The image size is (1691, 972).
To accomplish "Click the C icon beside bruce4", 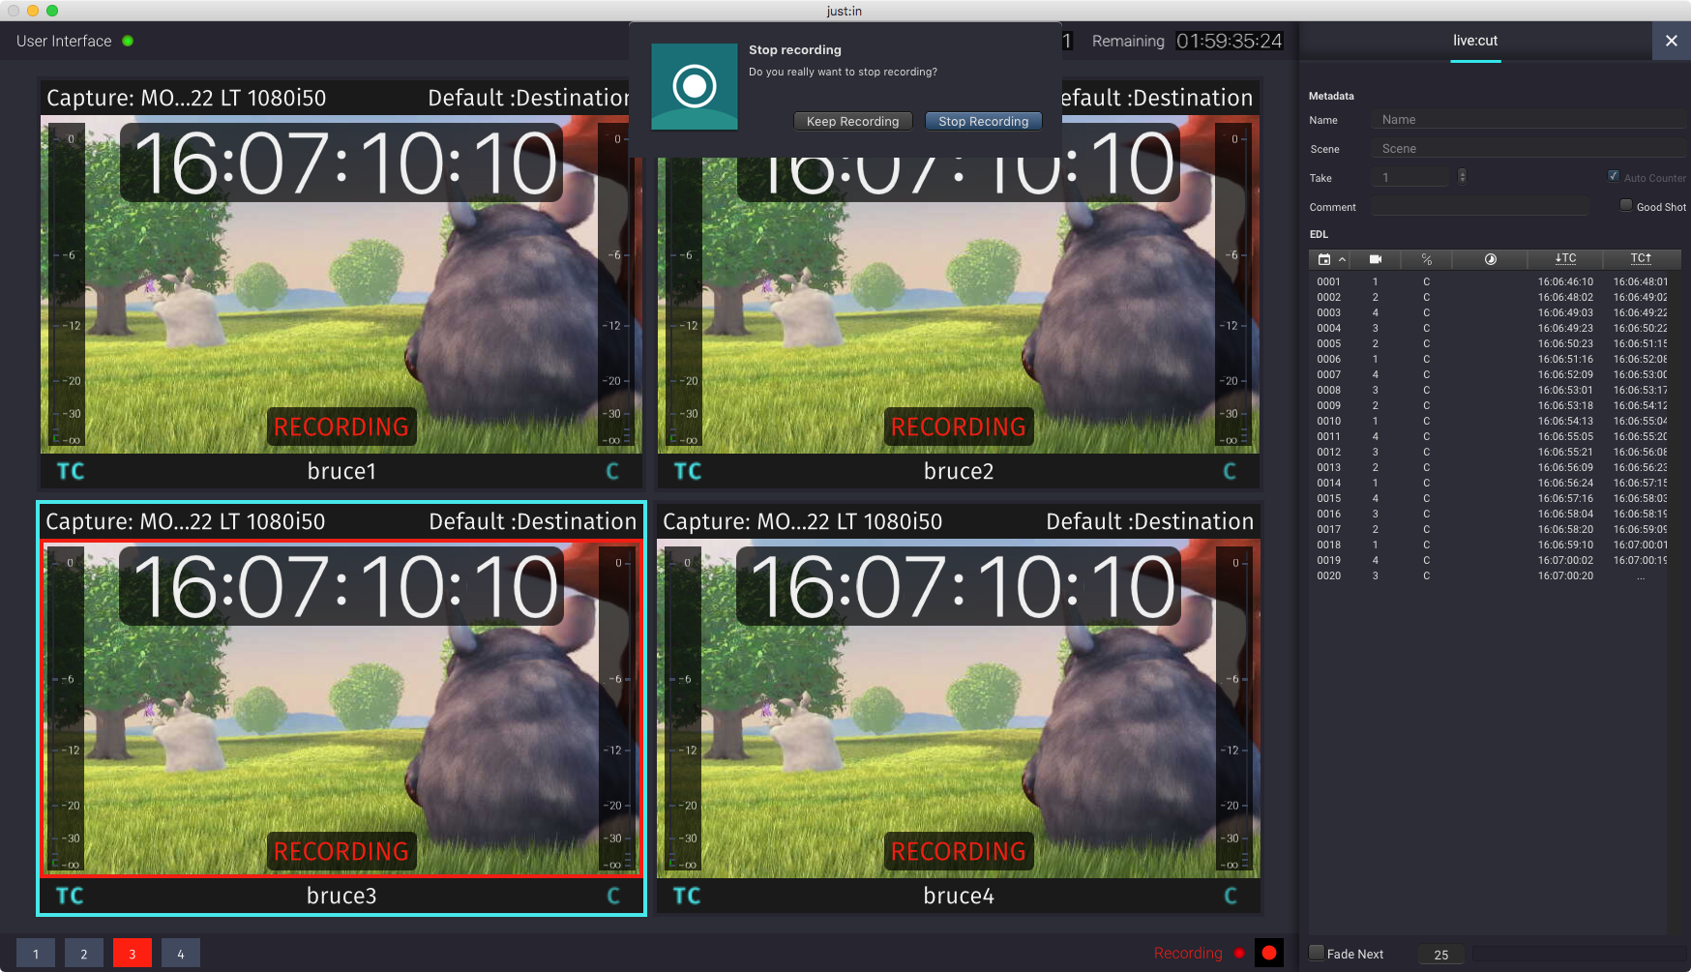I will click(1231, 896).
